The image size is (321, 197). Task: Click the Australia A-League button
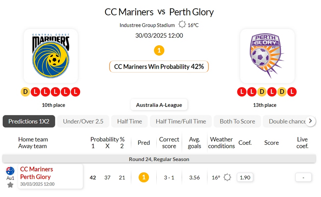pos(159,105)
